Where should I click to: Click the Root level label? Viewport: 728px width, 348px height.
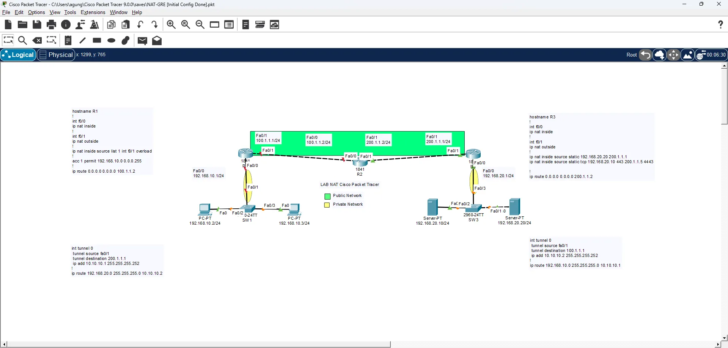pos(632,55)
